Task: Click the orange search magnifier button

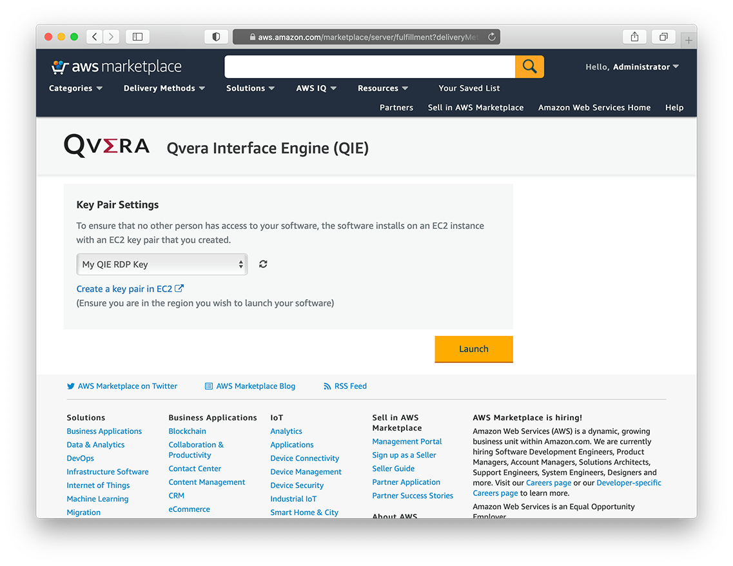Action: [529, 66]
